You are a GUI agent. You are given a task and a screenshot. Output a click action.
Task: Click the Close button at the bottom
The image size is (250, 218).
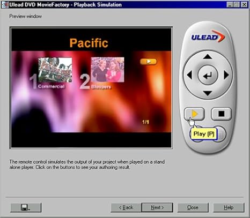pos(193,207)
